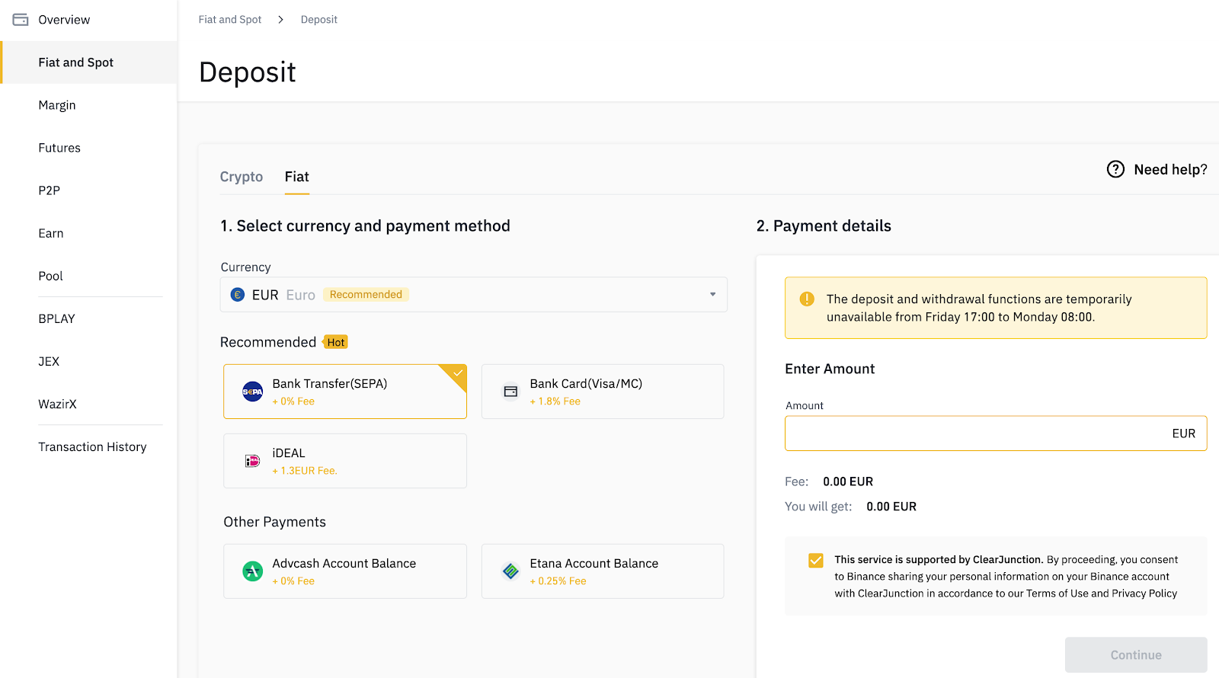Click the selected checkmark on SEPA card

457,373
